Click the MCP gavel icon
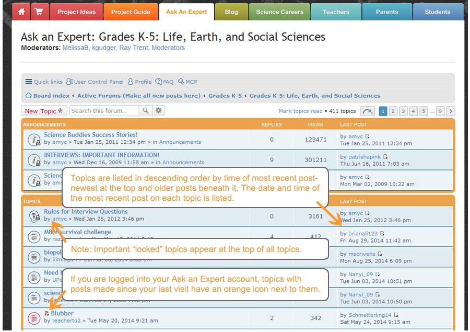 (181, 82)
